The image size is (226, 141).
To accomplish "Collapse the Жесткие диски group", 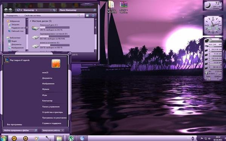I will 31,21.
